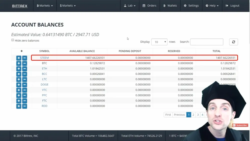Click the current page 1 button
The image size is (250, 141).
pos(188,115)
